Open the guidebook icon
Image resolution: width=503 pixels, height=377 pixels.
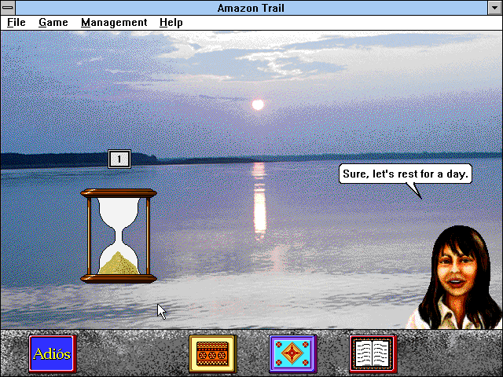(373, 354)
